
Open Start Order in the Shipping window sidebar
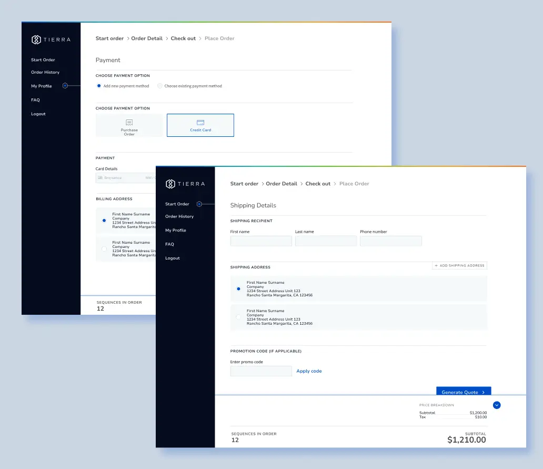[177, 204]
